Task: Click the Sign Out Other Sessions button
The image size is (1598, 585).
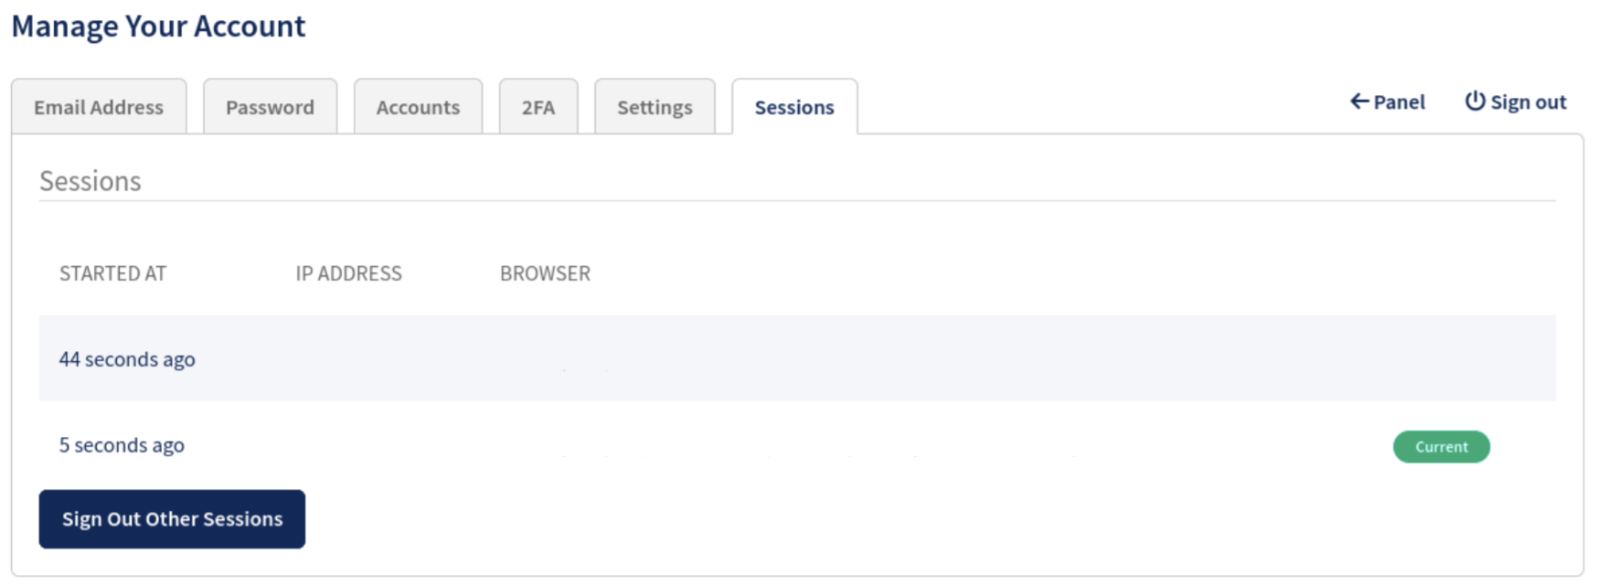Action: [x=172, y=518]
